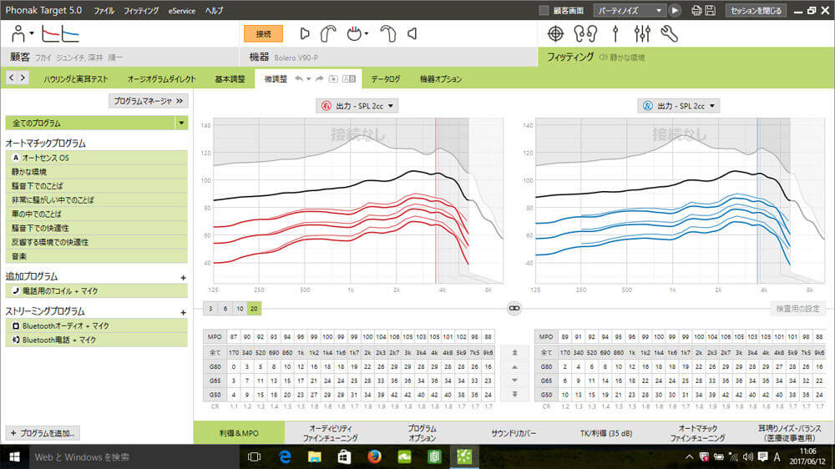The height and width of the screenshot is (469, 835).
Task: Play the Party Noise sound sample
Action: coord(675,10)
